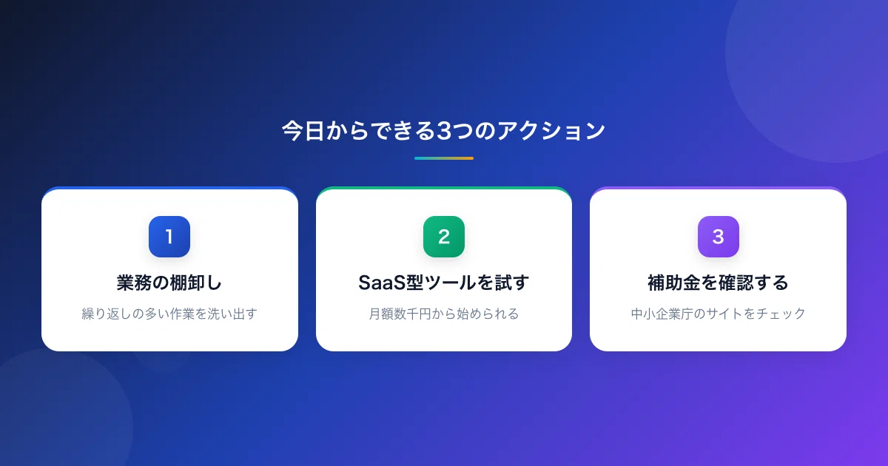The image size is (888, 466).
Task: Select the heading 業務の棚卸し
Action: tap(169, 283)
